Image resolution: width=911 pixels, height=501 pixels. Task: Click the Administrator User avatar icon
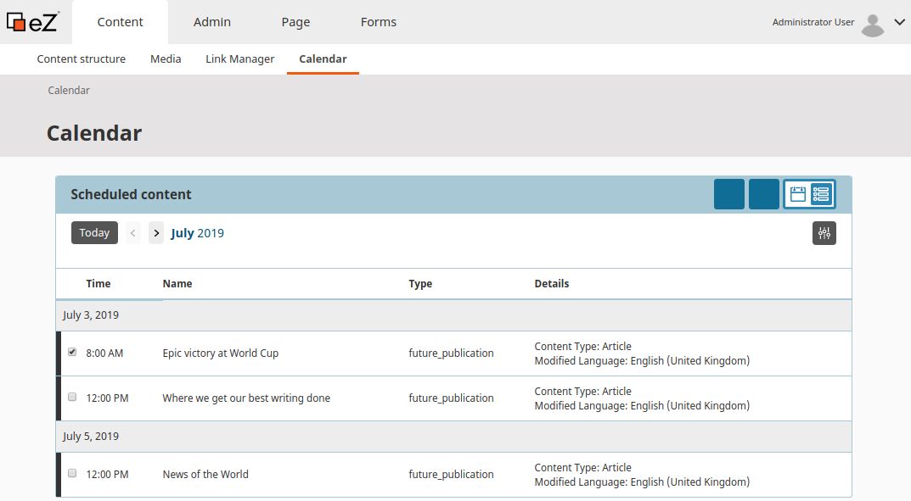click(872, 25)
